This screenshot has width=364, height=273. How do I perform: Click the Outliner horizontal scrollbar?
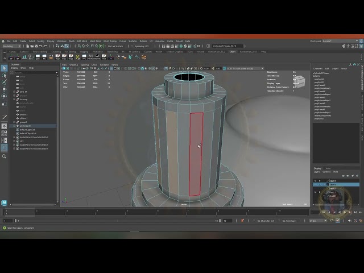pos(34,205)
